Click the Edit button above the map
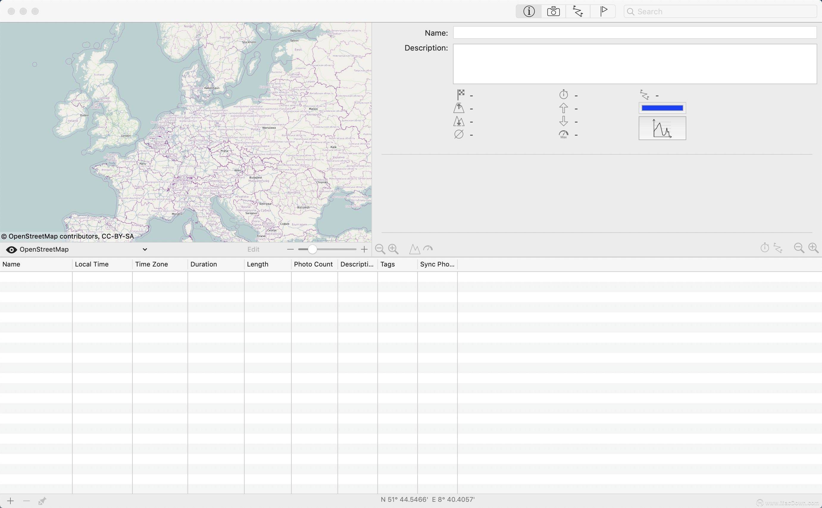 [253, 249]
